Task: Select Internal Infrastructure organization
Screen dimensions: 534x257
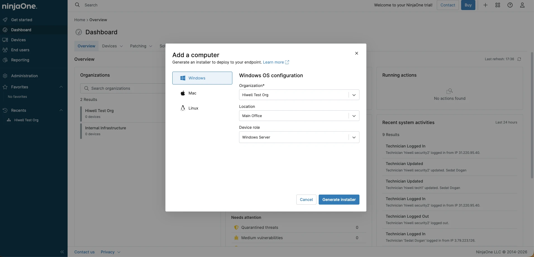Action: coord(123,131)
